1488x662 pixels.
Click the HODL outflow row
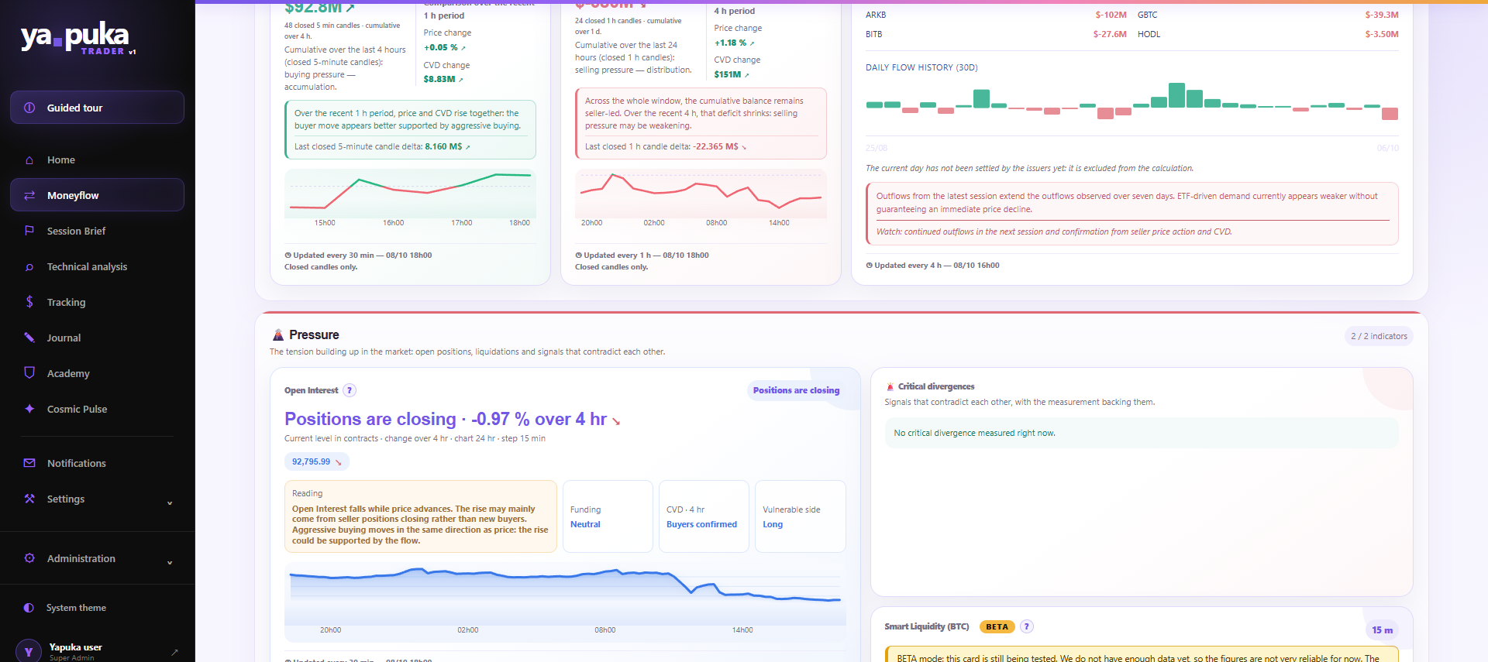(1268, 34)
